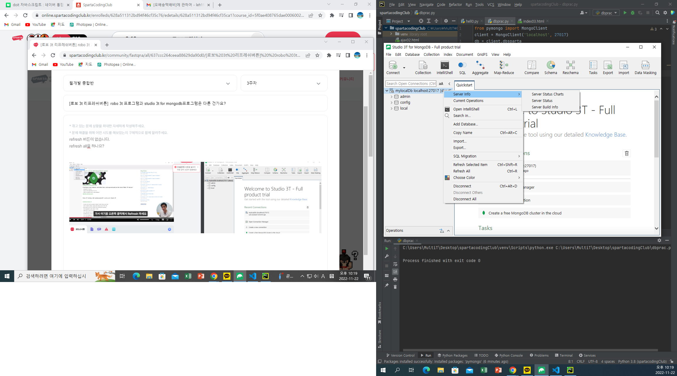Click Current Operations in the context menu
Image resolution: width=677 pixels, height=376 pixels.
point(483,101)
